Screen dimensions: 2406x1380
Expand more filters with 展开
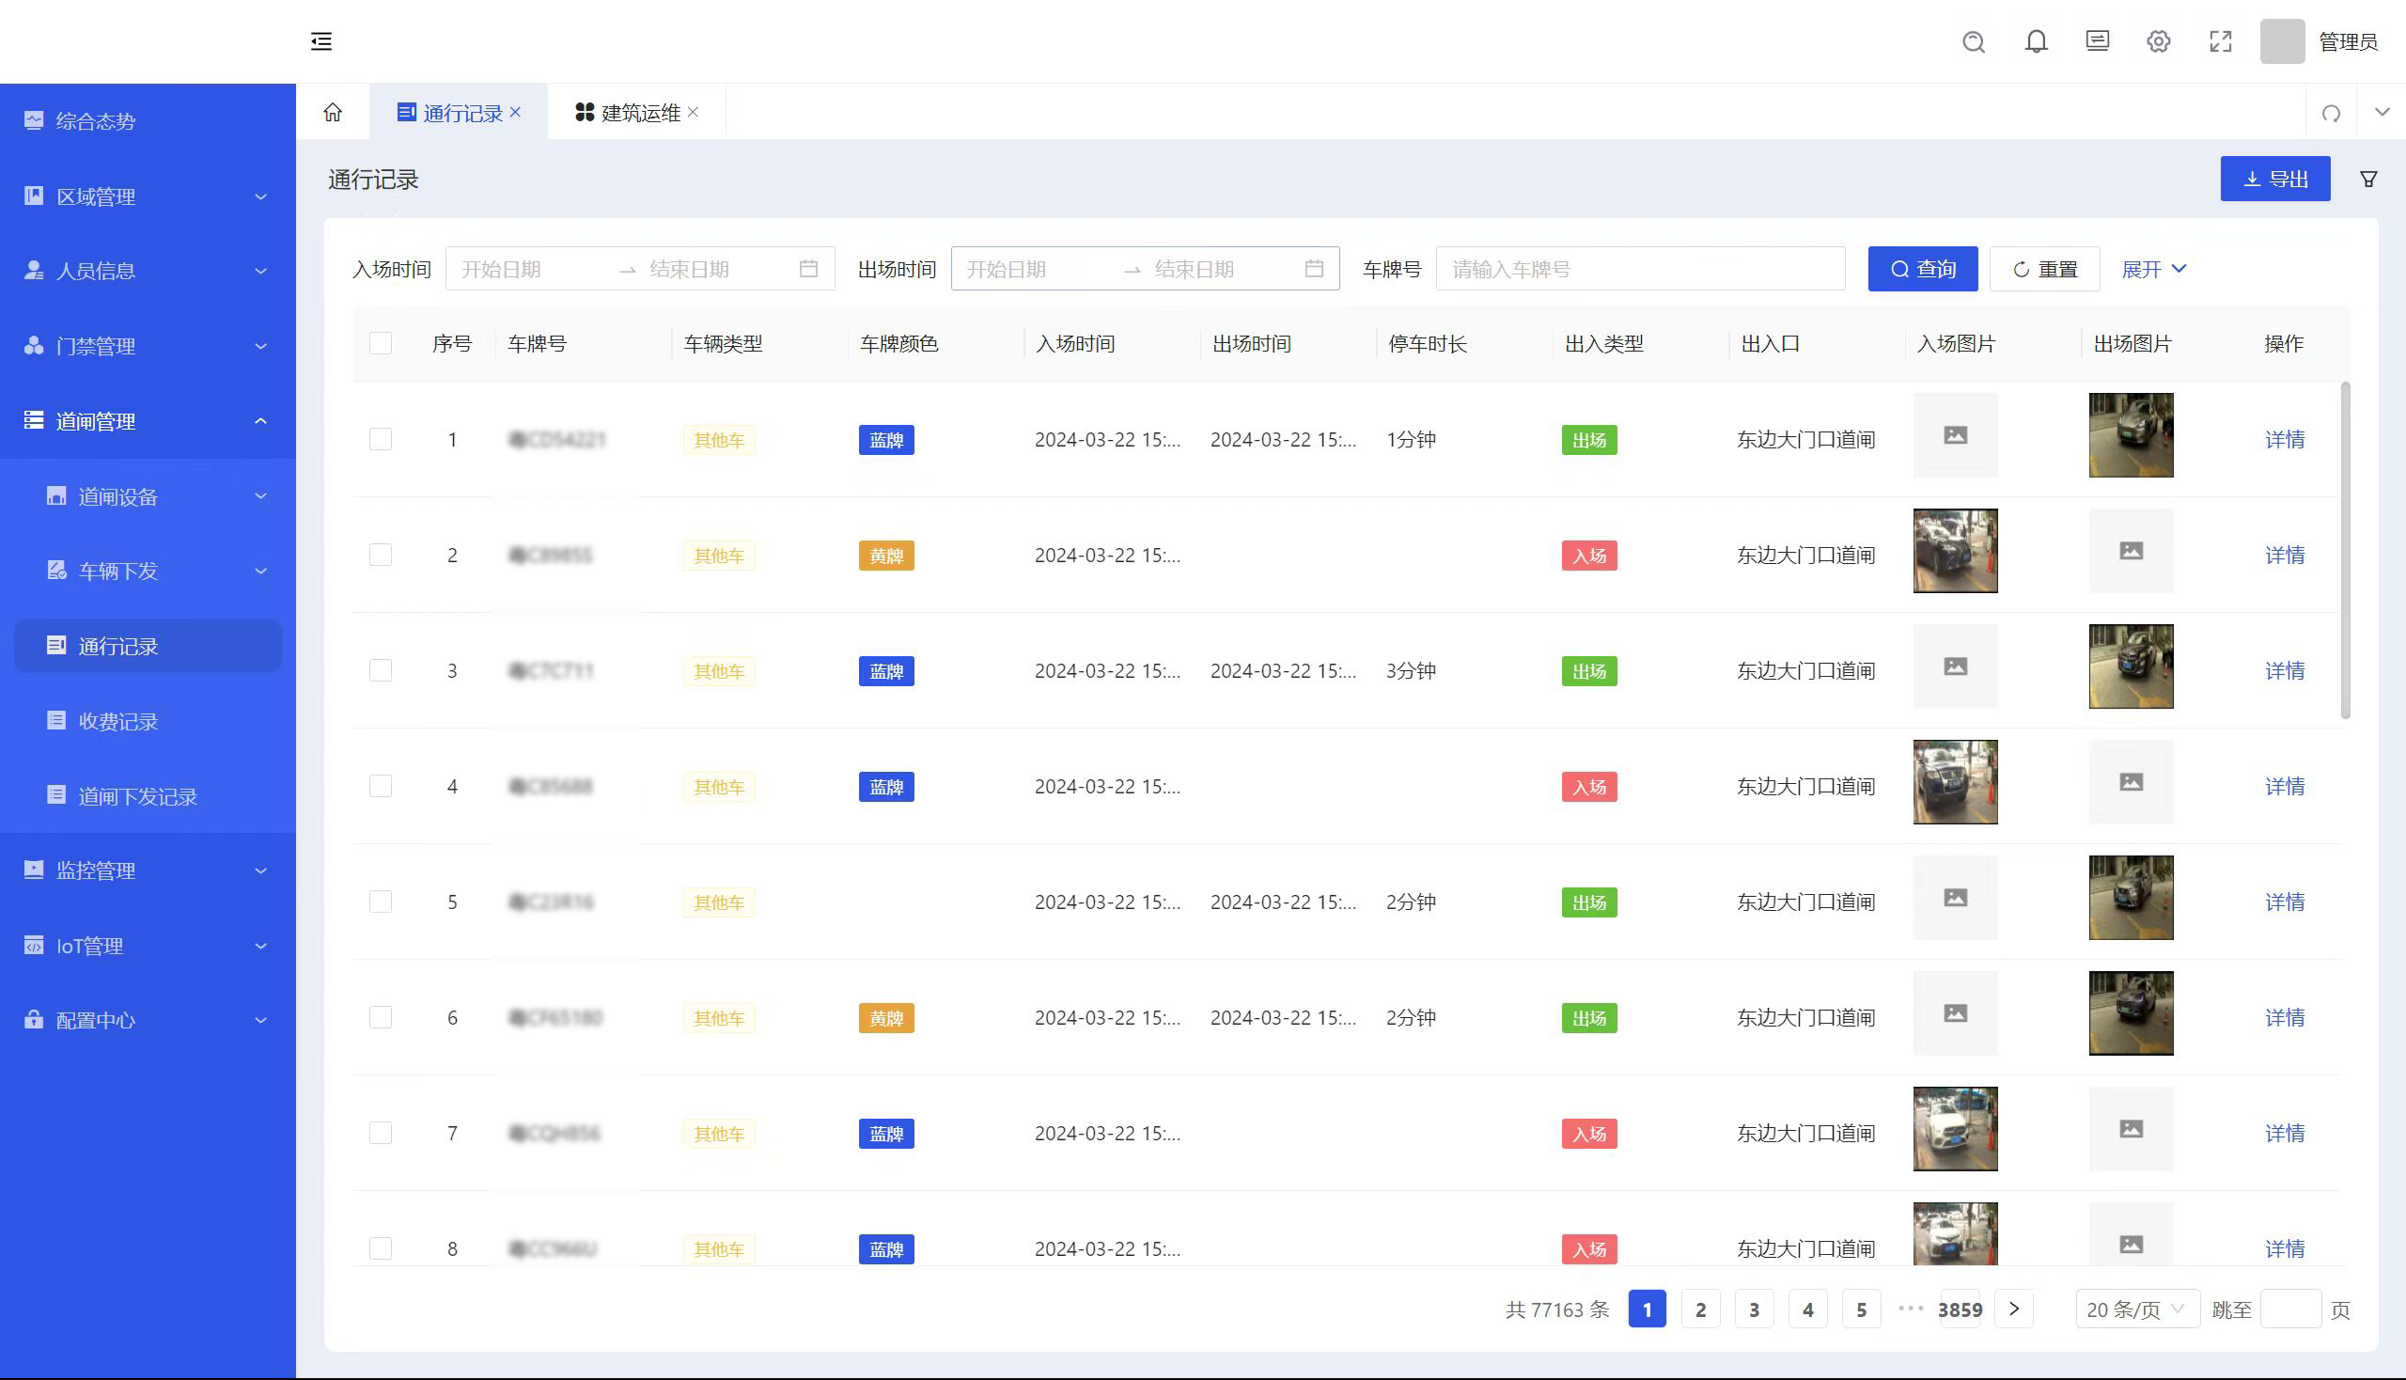pos(2154,269)
